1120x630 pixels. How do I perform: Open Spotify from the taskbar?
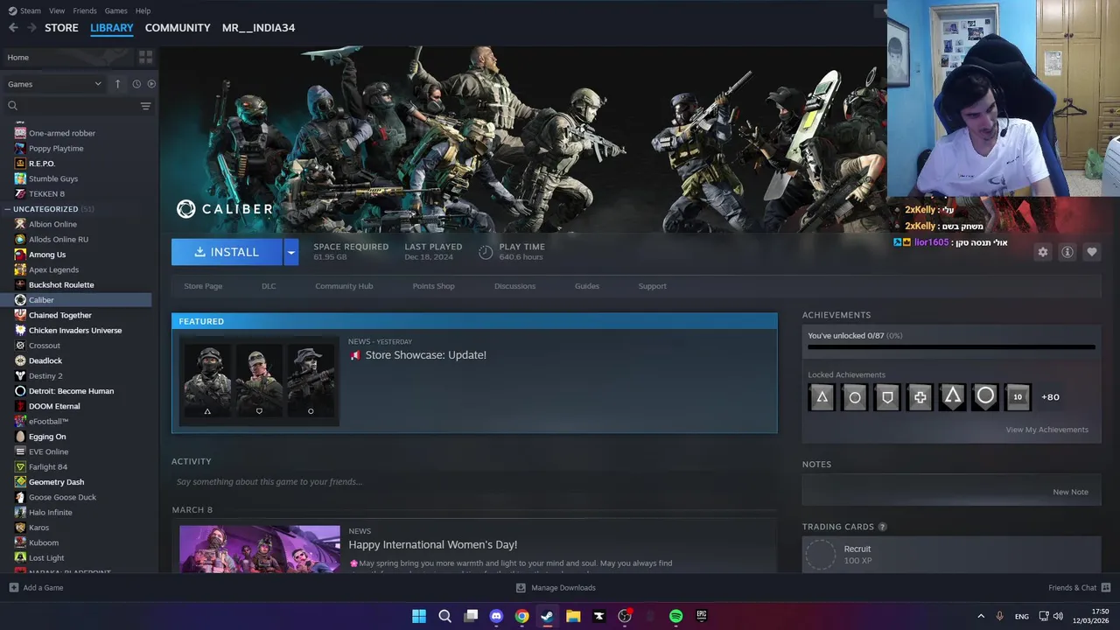pos(675,616)
